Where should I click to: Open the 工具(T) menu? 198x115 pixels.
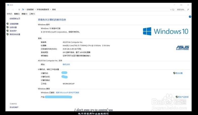pos(32,14)
